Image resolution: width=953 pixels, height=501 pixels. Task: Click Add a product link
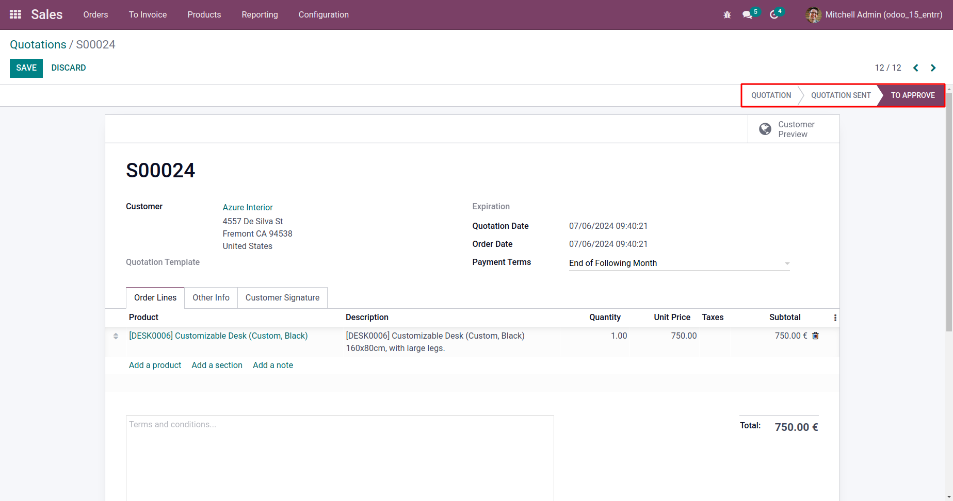pos(155,365)
